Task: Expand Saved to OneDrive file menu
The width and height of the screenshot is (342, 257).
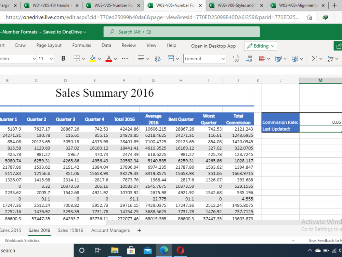Action: pos(84,32)
